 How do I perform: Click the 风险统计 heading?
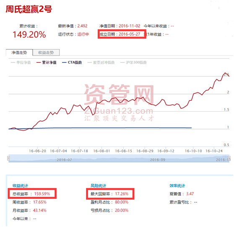(x=99, y=185)
